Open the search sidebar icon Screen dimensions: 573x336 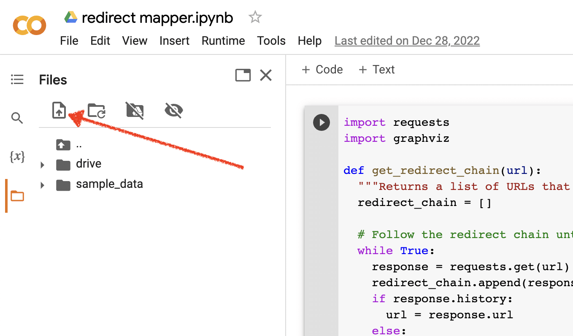tap(17, 118)
